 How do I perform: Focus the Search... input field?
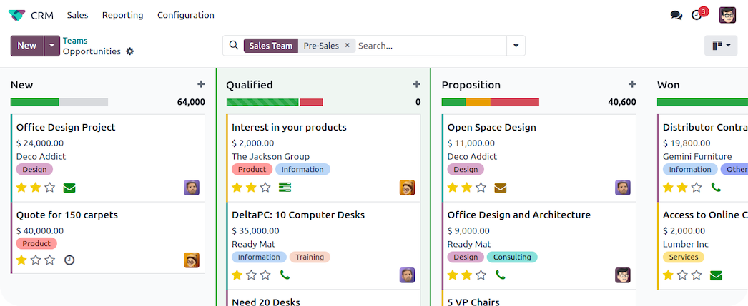coord(430,46)
